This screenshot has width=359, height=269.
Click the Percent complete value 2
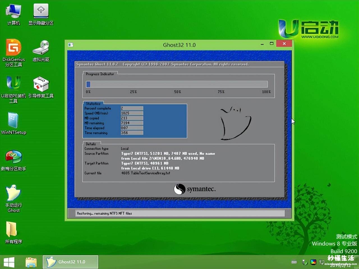click(132, 108)
